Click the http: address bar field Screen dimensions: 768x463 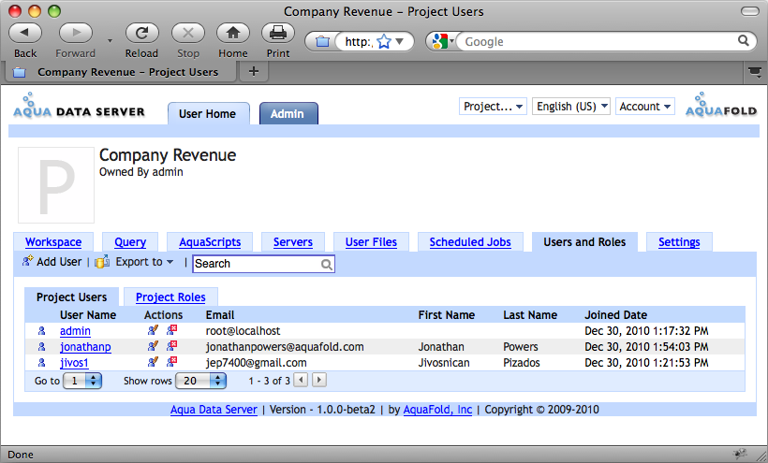pos(359,41)
